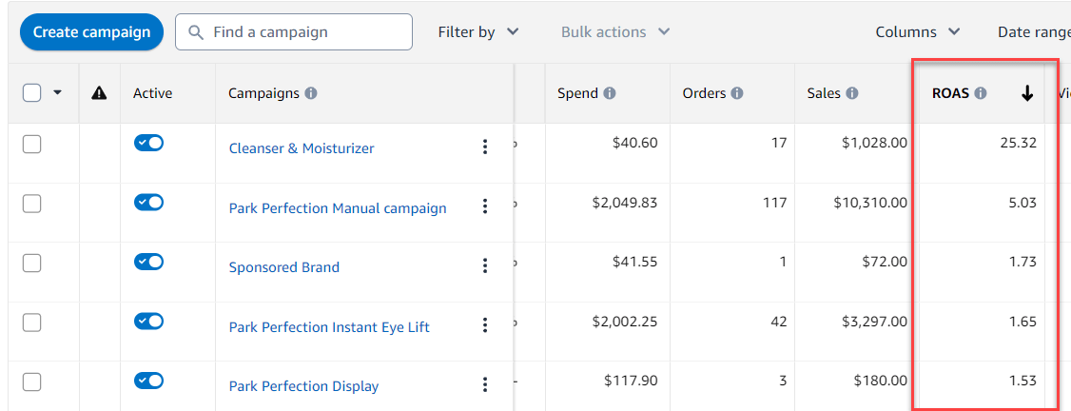
Task: Open the Columns dropdown
Action: coord(917,32)
